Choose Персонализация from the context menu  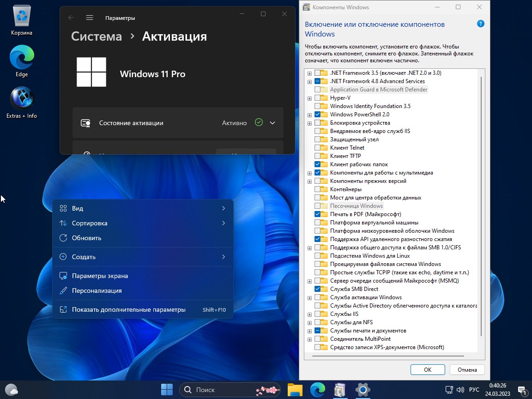pyautogui.click(x=143, y=291)
